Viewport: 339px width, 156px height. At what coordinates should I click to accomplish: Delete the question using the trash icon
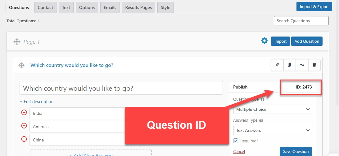[x=314, y=65]
